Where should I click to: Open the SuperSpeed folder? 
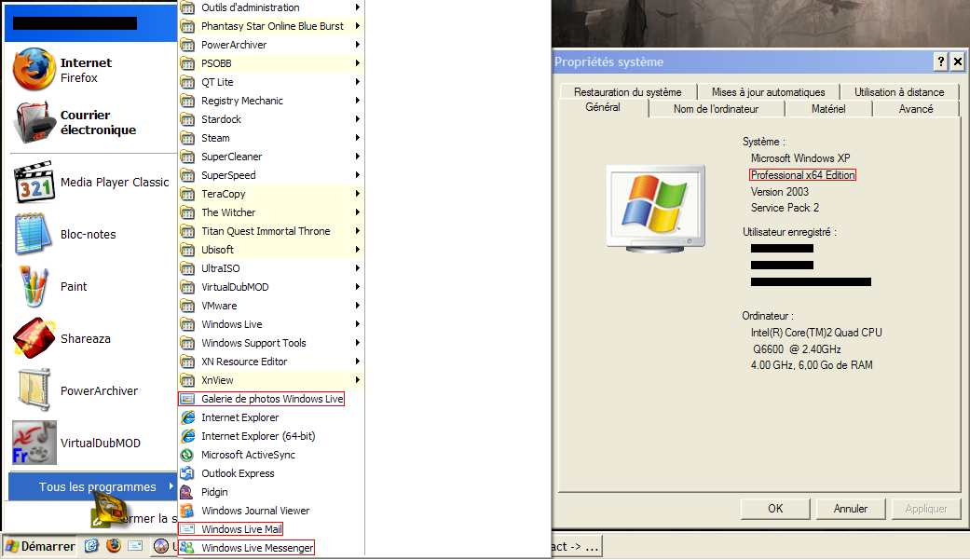(271, 175)
